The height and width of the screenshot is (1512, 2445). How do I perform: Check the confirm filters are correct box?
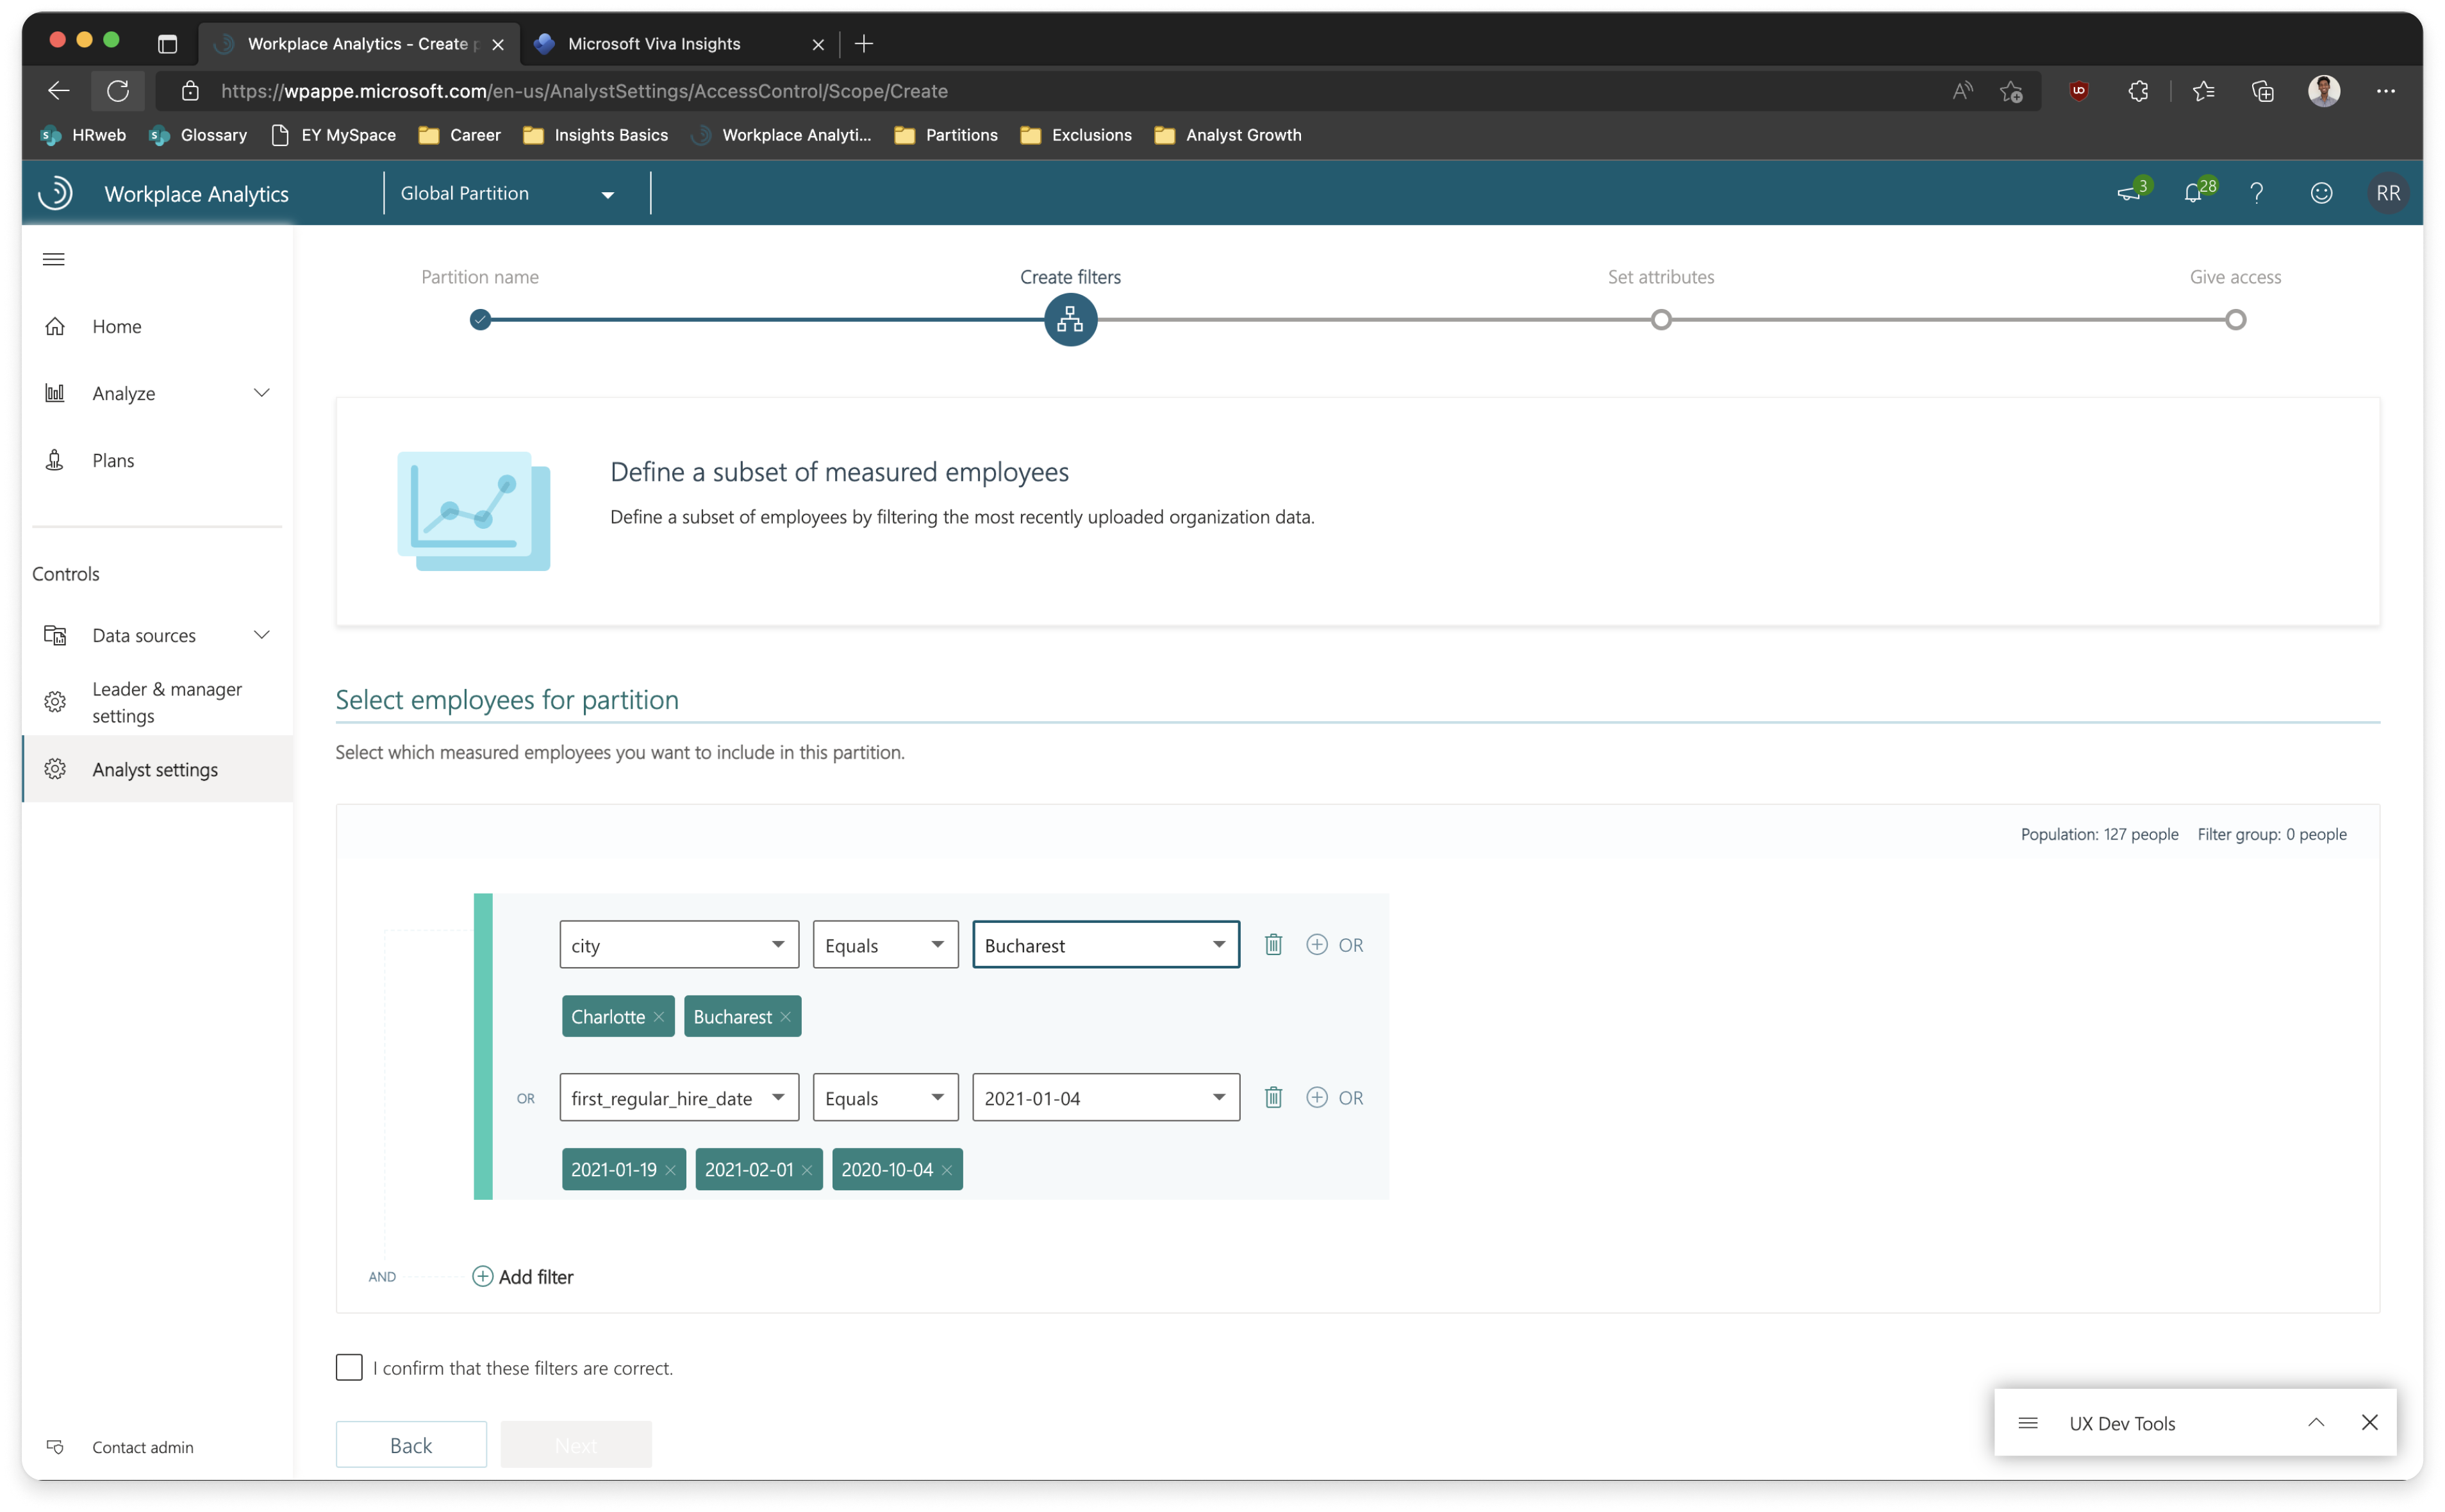click(349, 1367)
